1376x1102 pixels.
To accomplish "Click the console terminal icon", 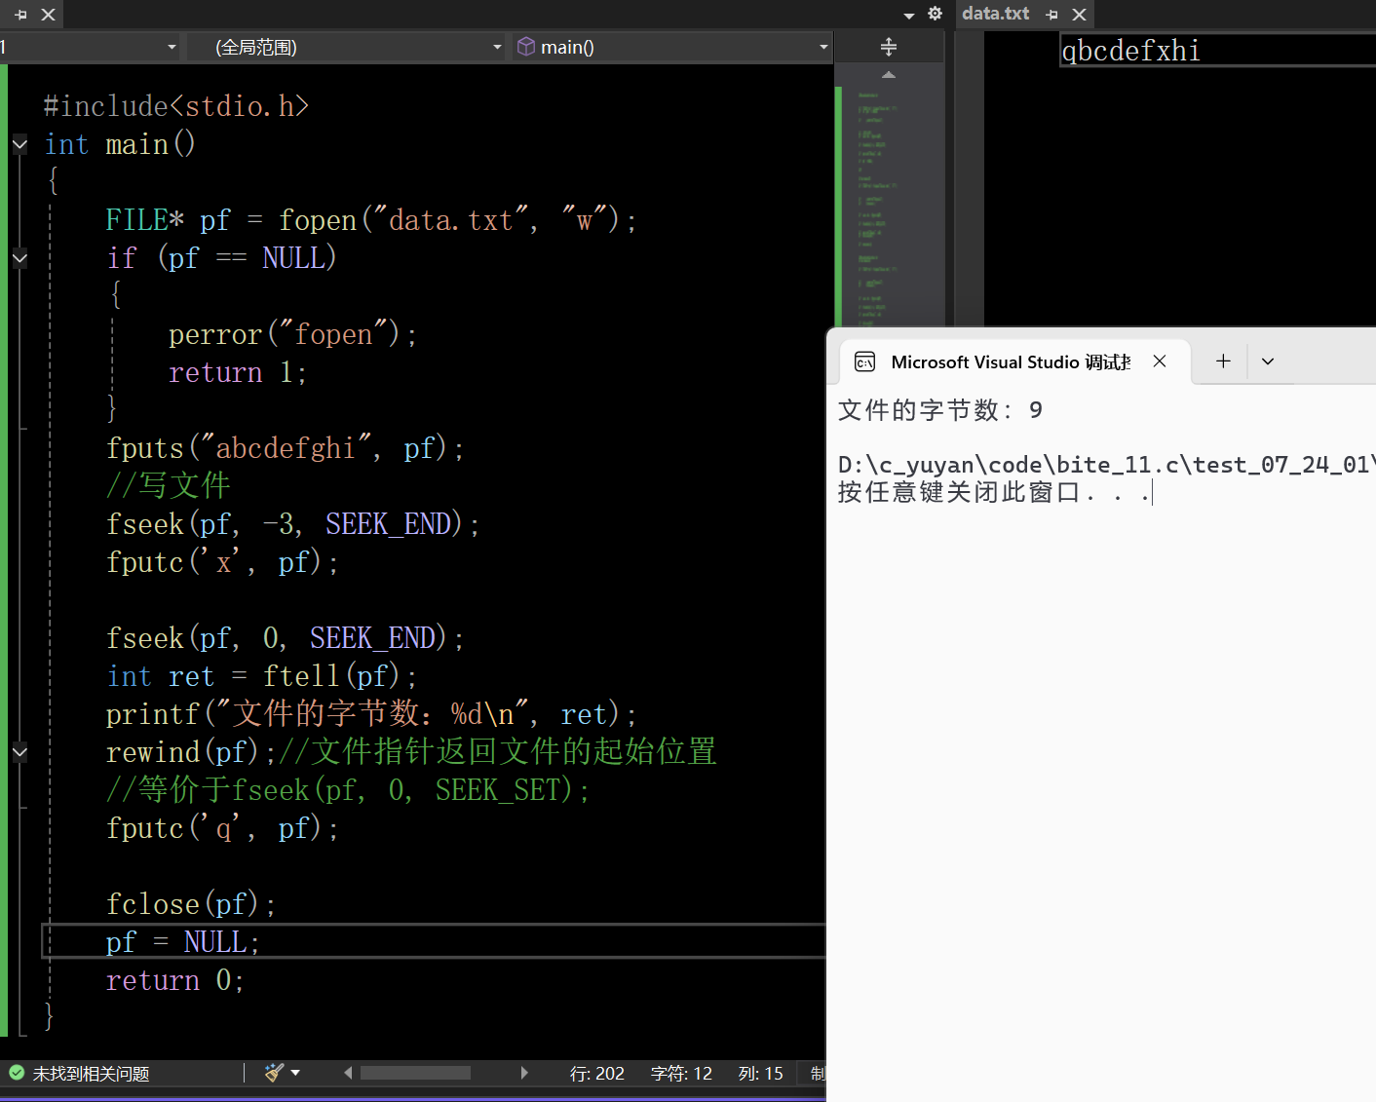I will pyautogui.click(x=864, y=361).
